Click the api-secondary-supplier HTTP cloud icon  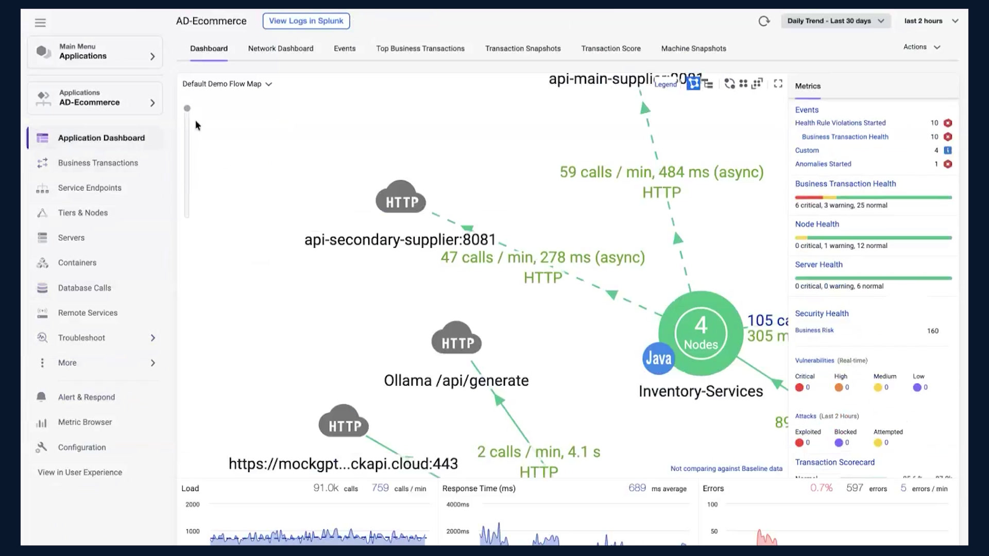coord(401,197)
